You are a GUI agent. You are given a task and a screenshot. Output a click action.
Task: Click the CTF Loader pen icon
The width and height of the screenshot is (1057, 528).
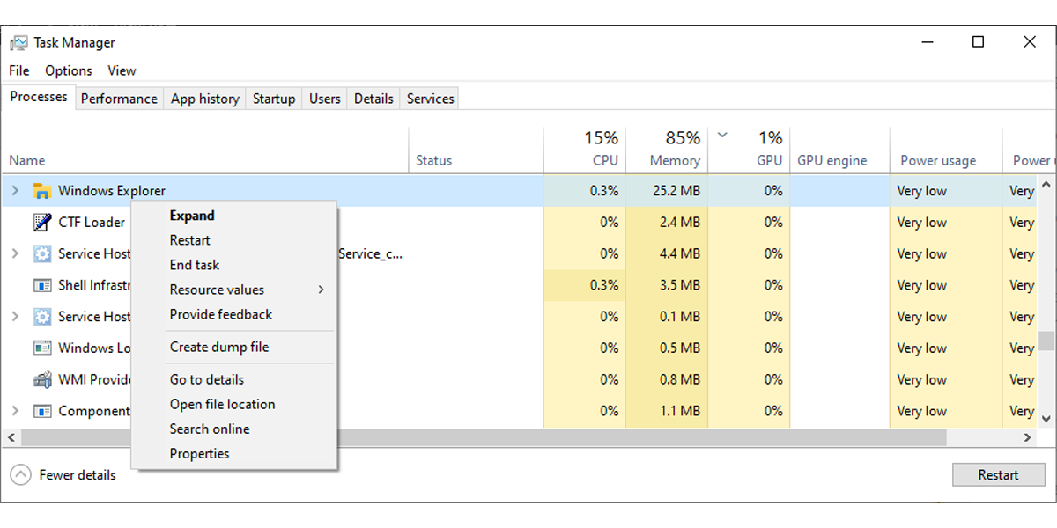click(x=41, y=223)
